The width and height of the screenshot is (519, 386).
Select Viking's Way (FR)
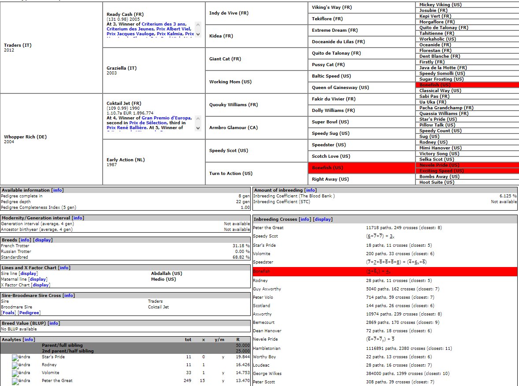pos(332,7)
